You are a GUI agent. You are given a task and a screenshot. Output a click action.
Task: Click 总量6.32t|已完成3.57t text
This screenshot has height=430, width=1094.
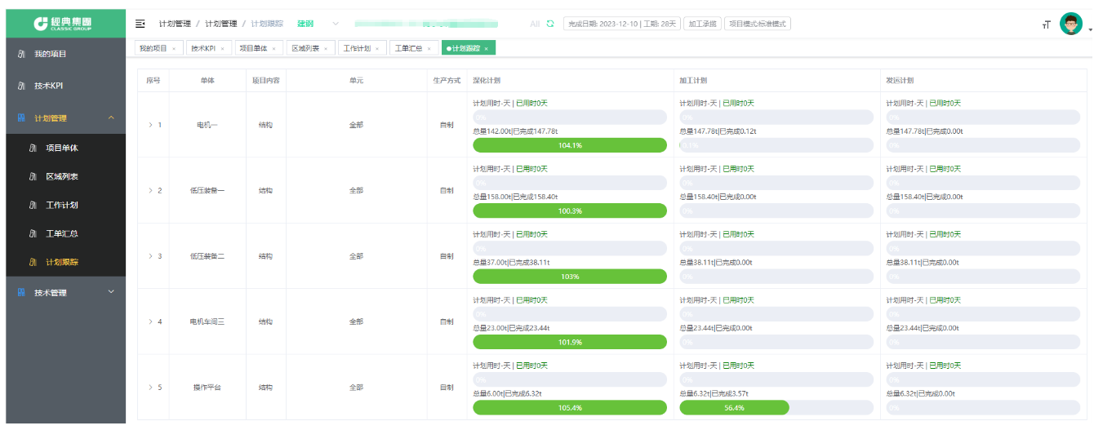click(715, 393)
